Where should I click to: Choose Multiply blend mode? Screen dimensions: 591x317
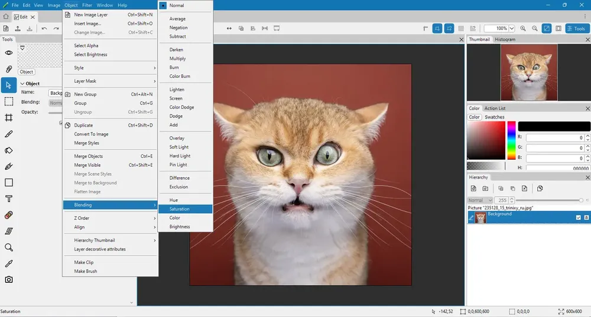(186, 58)
